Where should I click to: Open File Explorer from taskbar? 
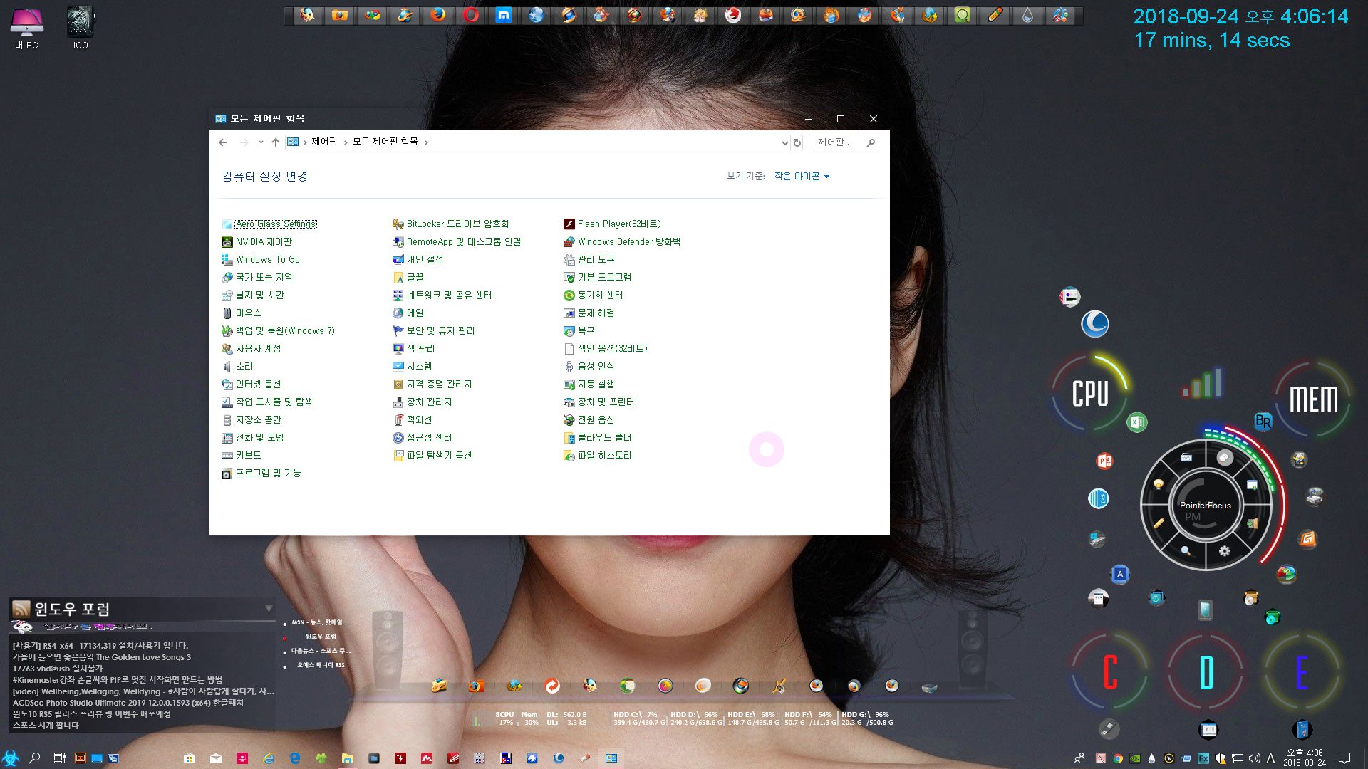(x=348, y=758)
